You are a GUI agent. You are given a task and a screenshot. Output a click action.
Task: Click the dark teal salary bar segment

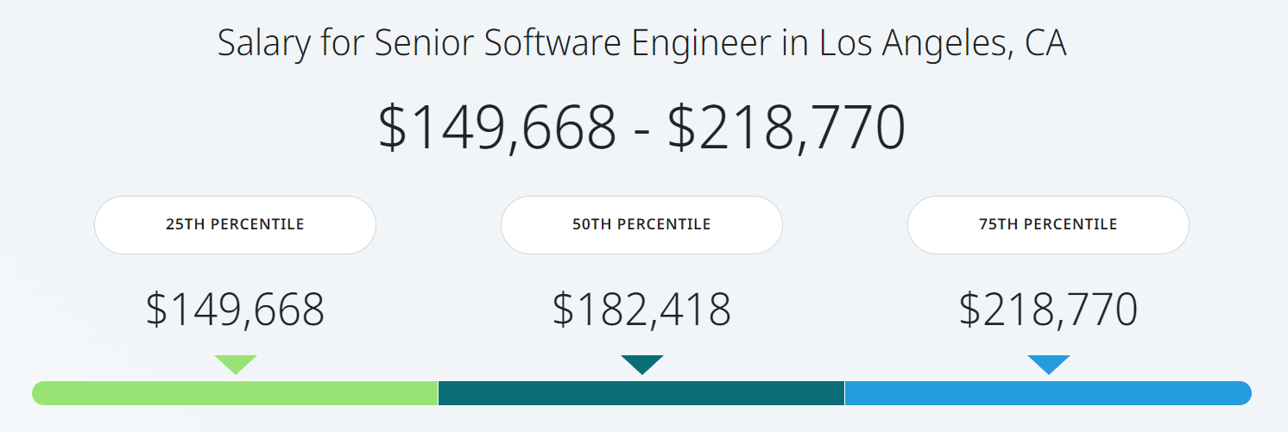click(x=641, y=393)
